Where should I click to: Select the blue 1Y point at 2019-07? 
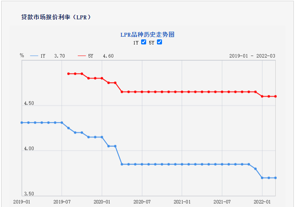coord(62,122)
